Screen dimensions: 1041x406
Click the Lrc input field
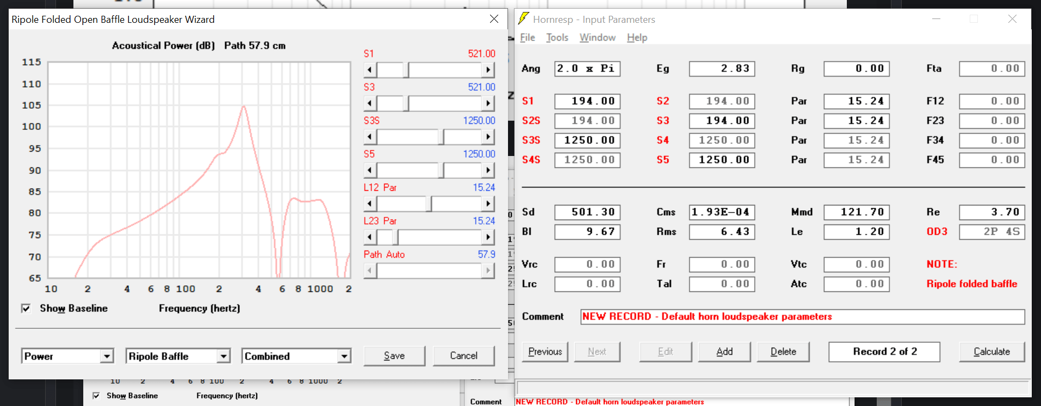(x=587, y=284)
